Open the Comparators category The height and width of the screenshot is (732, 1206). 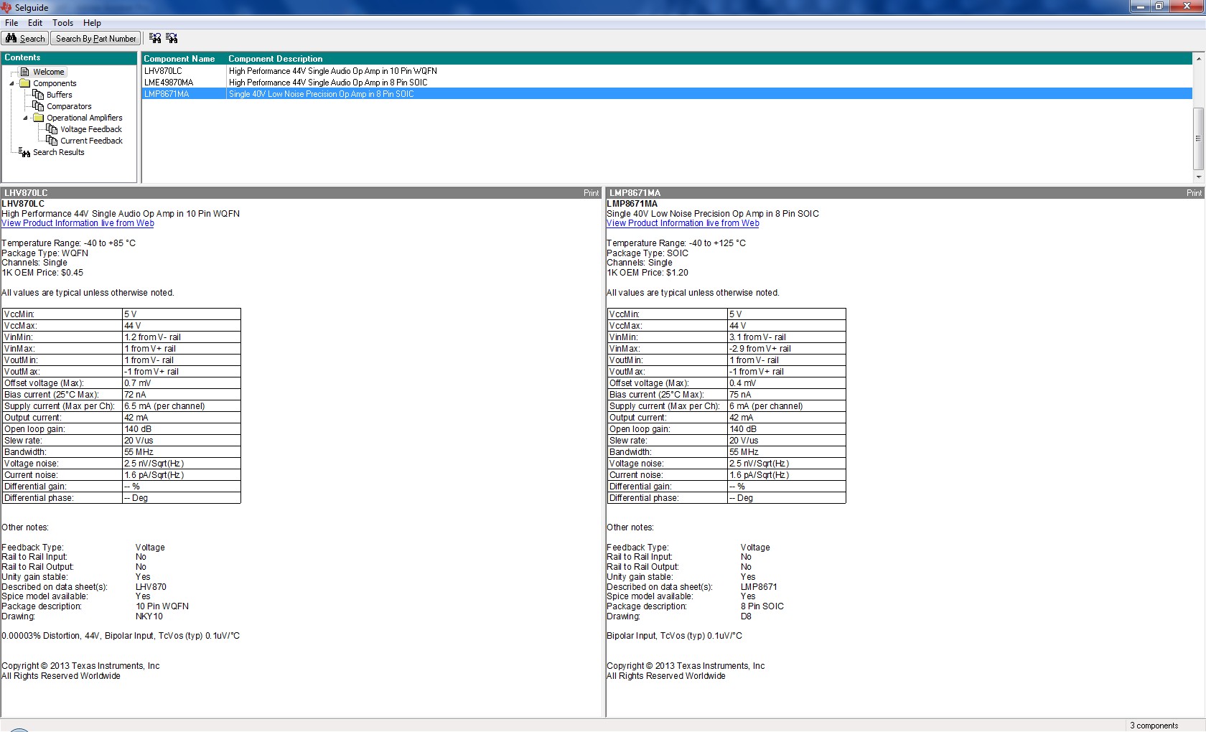click(69, 106)
